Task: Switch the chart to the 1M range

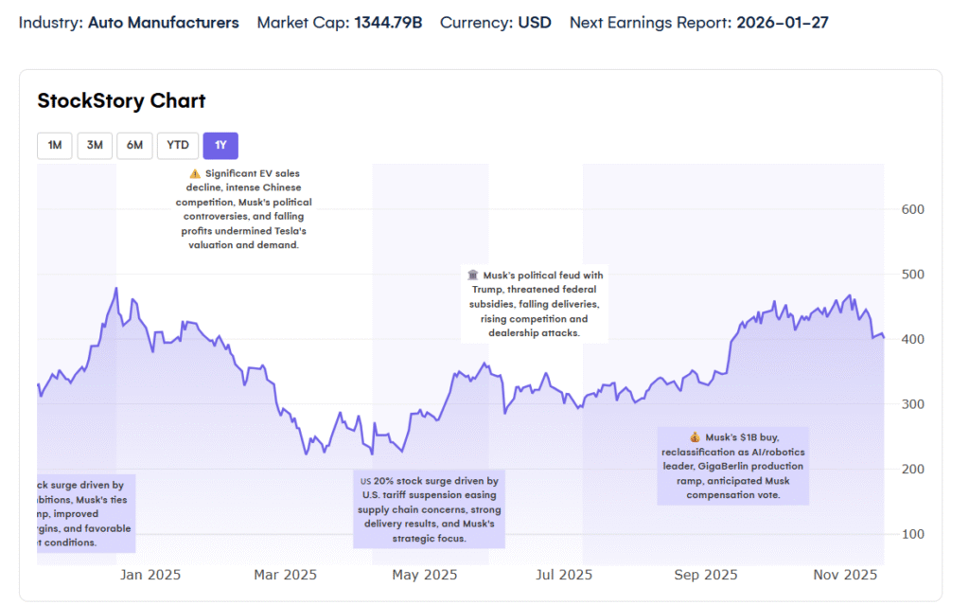Action: click(55, 145)
